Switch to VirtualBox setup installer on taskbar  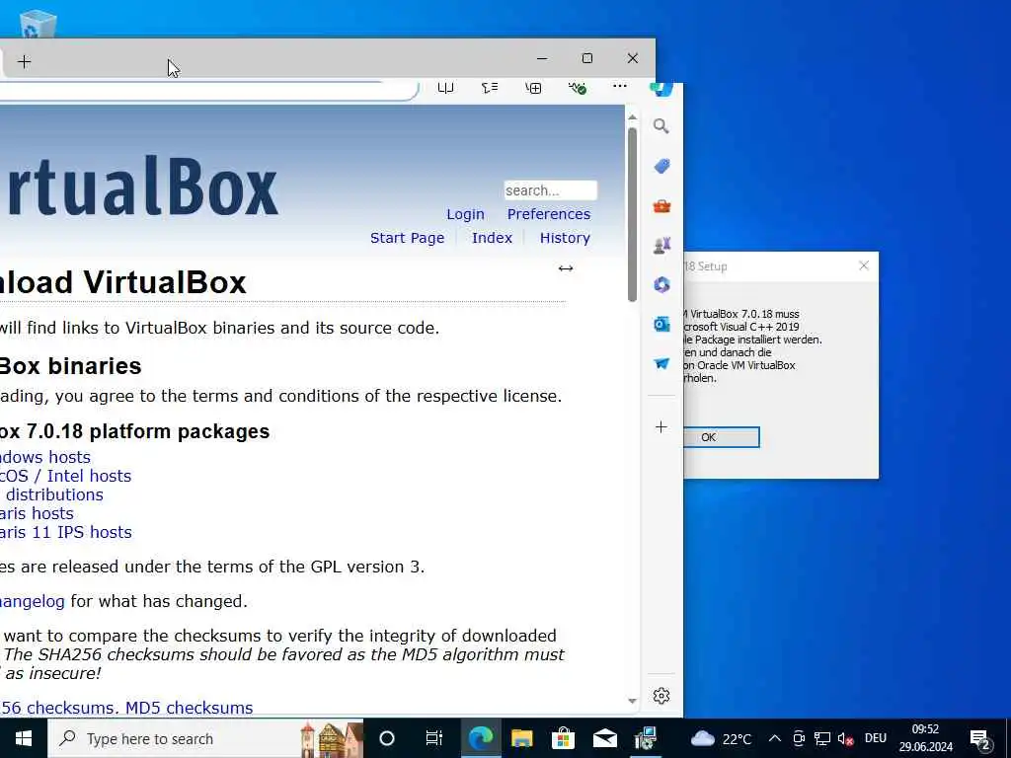click(x=646, y=738)
